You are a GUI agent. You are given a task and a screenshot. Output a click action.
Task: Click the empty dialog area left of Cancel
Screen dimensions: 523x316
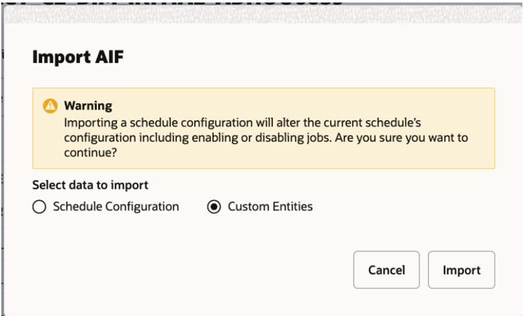[x=197, y=270]
